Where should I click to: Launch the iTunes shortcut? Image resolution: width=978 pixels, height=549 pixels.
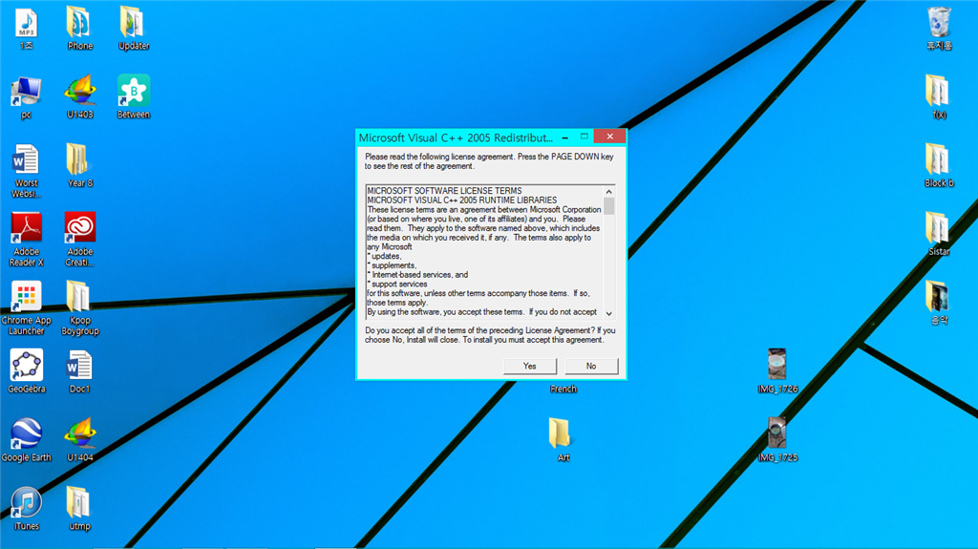[x=26, y=503]
